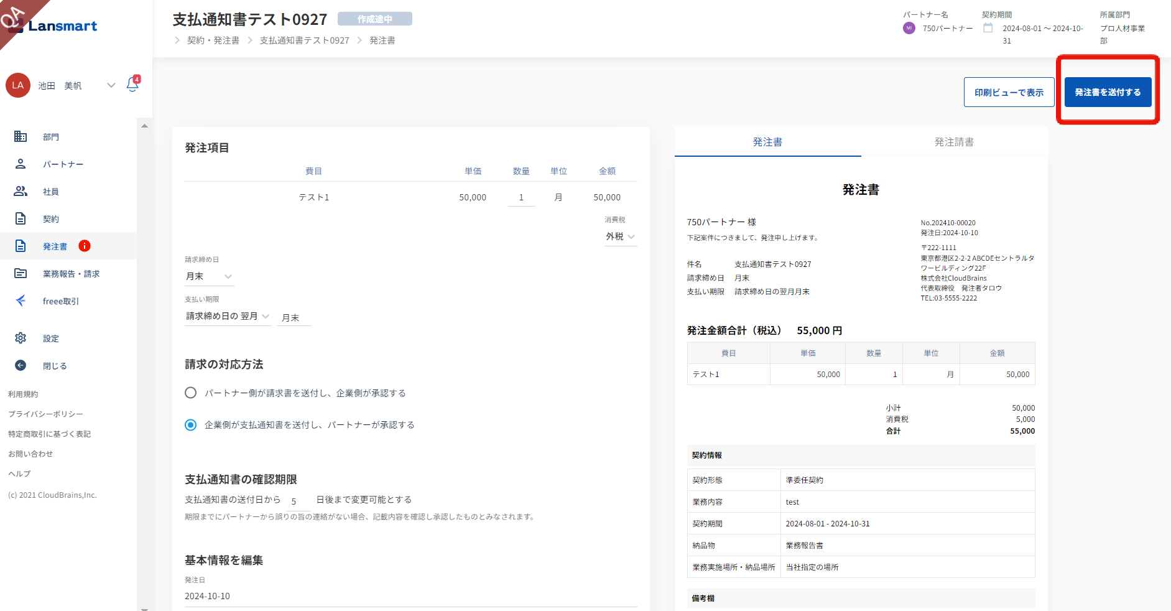The height and width of the screenshot is (611, 1171).
Task: Click the 部門 building icon
Action: coord(21,136)
